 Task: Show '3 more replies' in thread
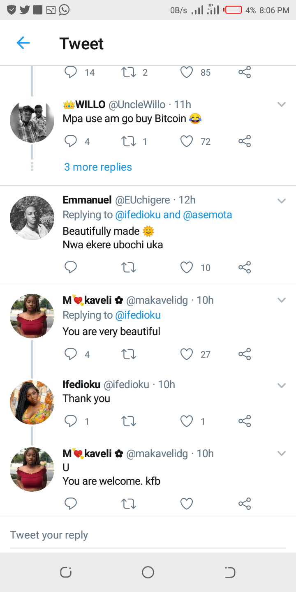[x=98, y=167]
